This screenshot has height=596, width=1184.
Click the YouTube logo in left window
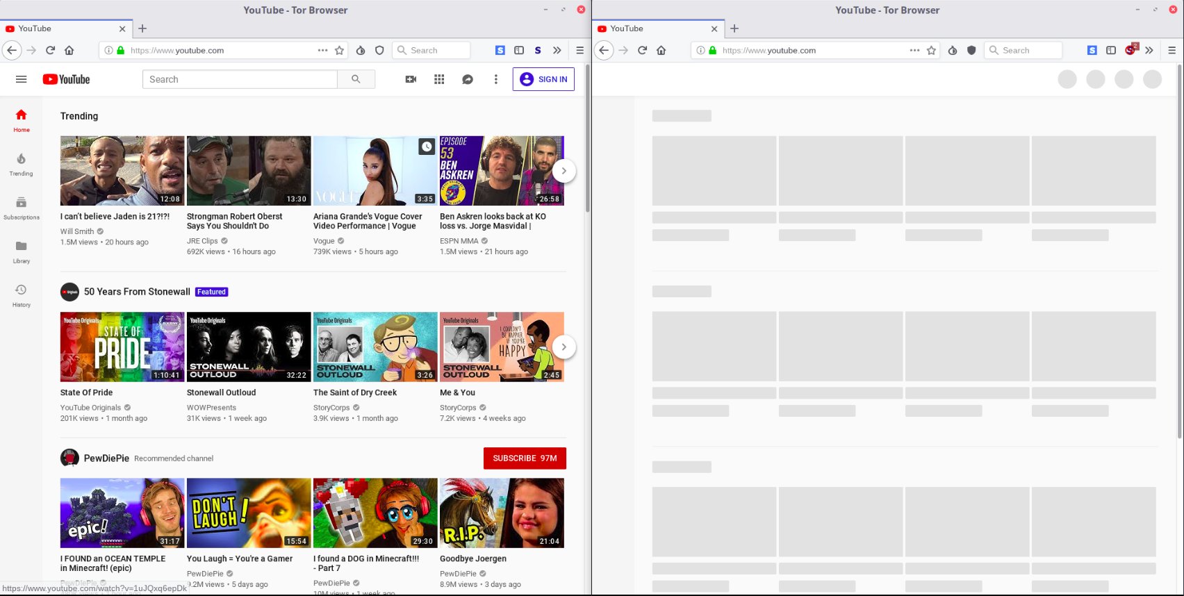coord(66,79)
